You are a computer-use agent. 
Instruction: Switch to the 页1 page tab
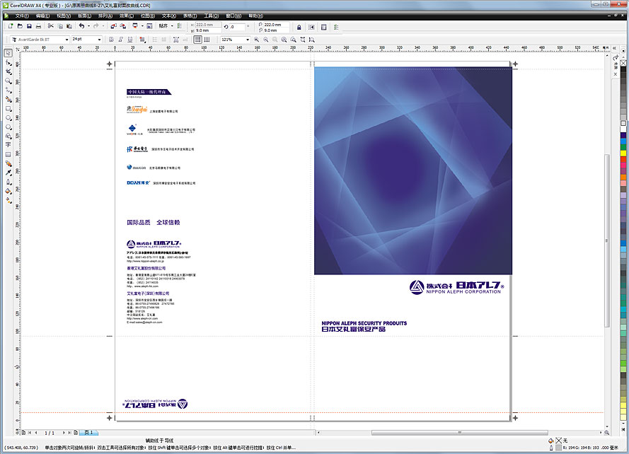[88, 432]
